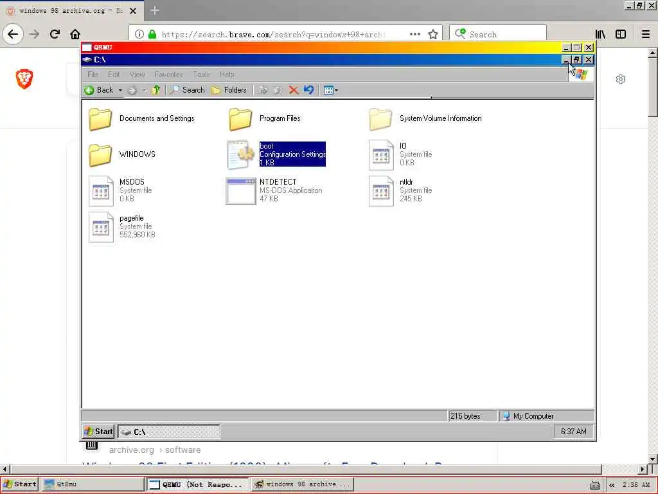Switch to QtEmu in host taskbar
The height and width of the screenshot is (494, 658).
coord(93,484)
